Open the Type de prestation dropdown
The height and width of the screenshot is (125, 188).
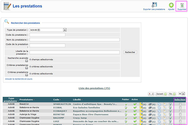point(48,30)
